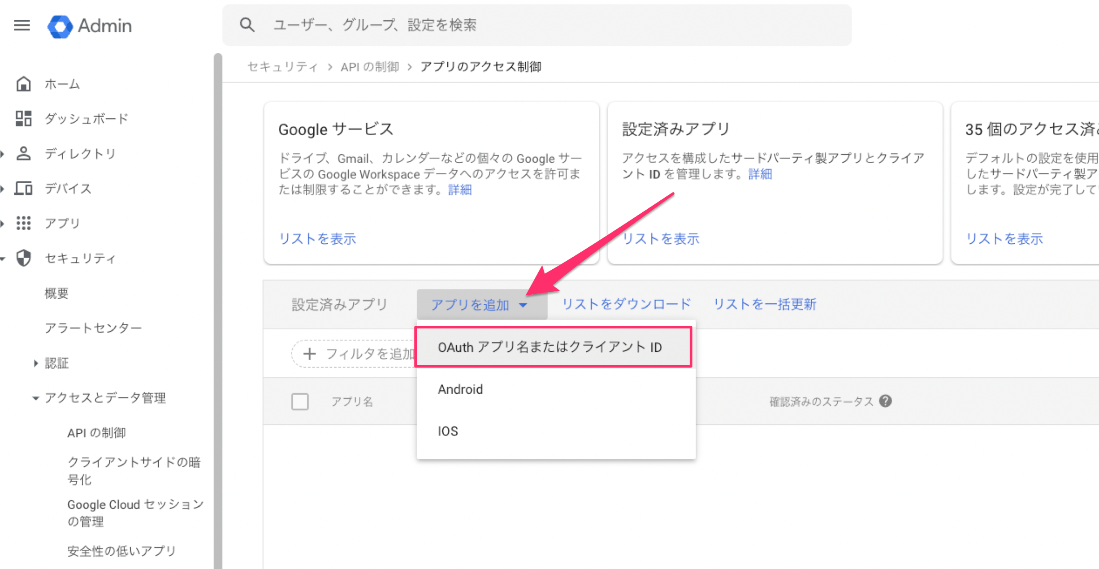
Task: Focus the ユーザー、グループ、設定を検索 search field
Action: (537, 25)
